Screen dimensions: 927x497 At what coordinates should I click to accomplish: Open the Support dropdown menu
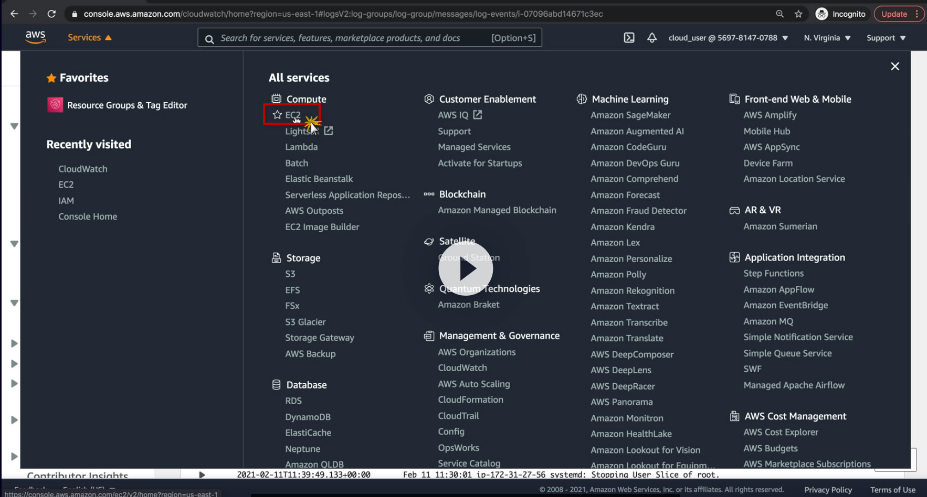(886, 38)
